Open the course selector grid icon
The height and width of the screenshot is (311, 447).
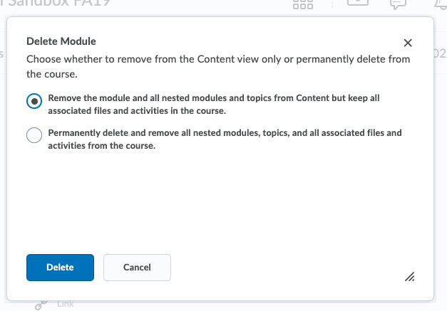303,4
